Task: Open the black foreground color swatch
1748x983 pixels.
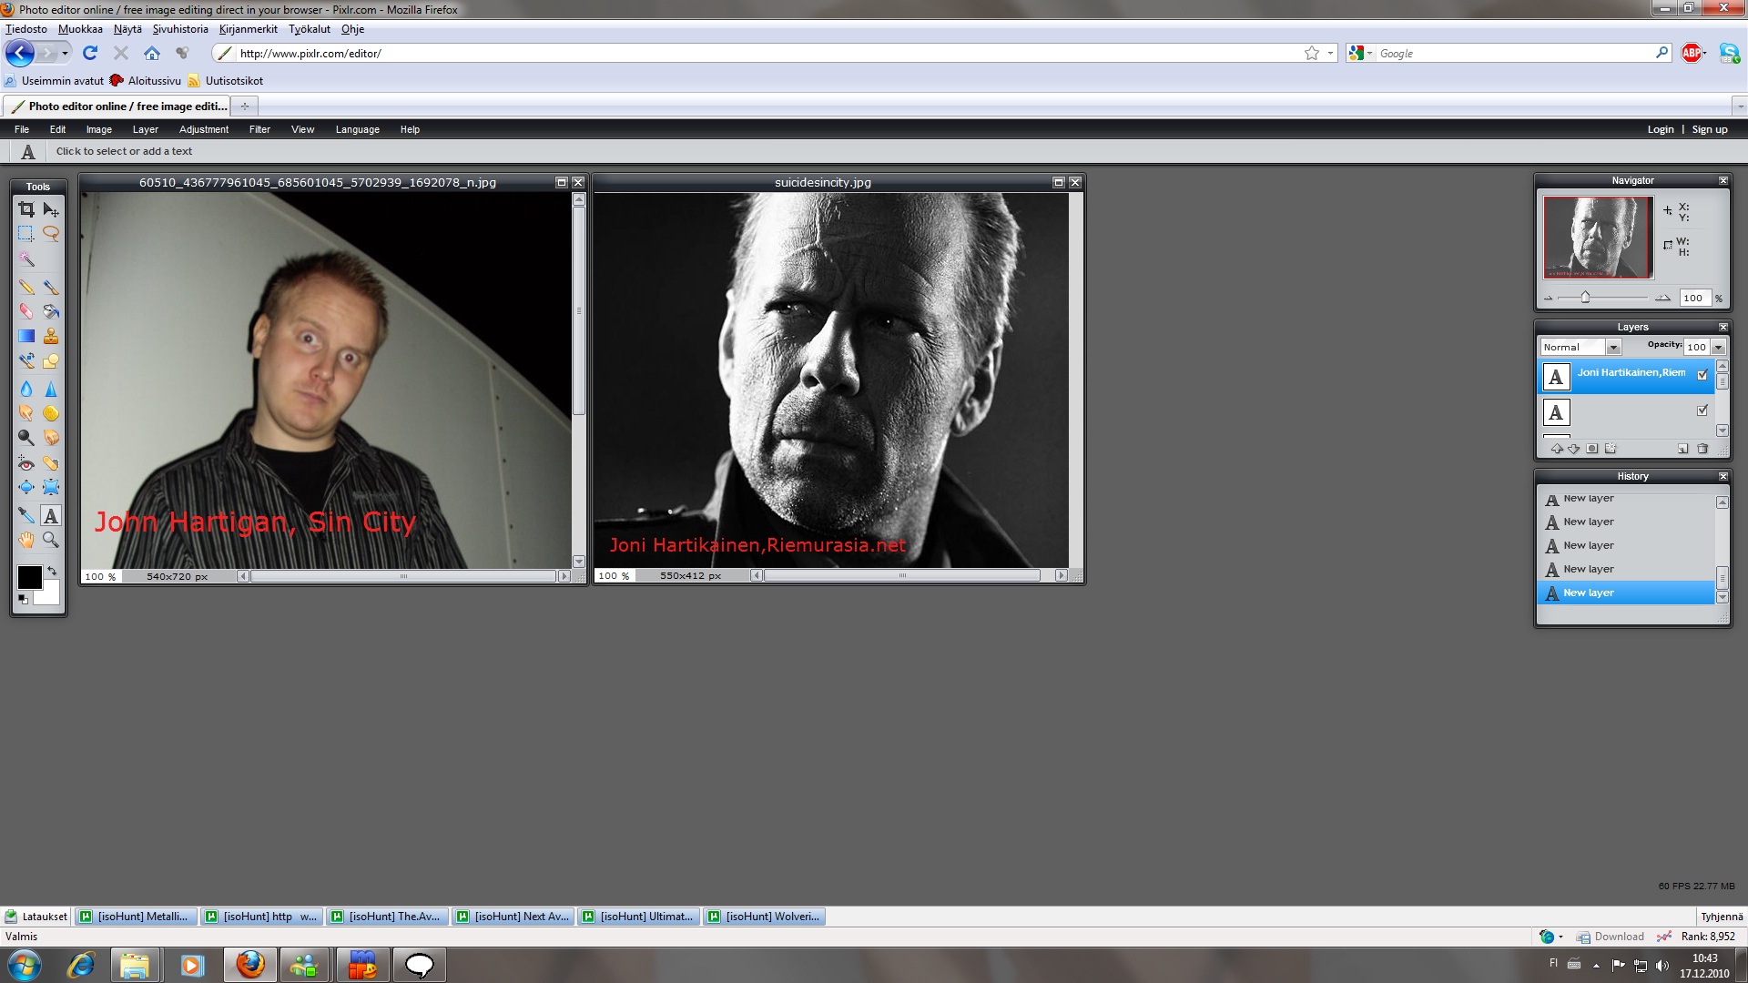Action: point(29,577)
